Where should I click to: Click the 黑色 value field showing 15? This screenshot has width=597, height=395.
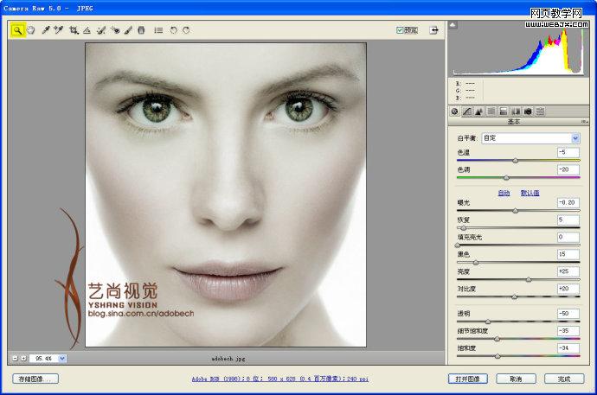click(568, 254)
